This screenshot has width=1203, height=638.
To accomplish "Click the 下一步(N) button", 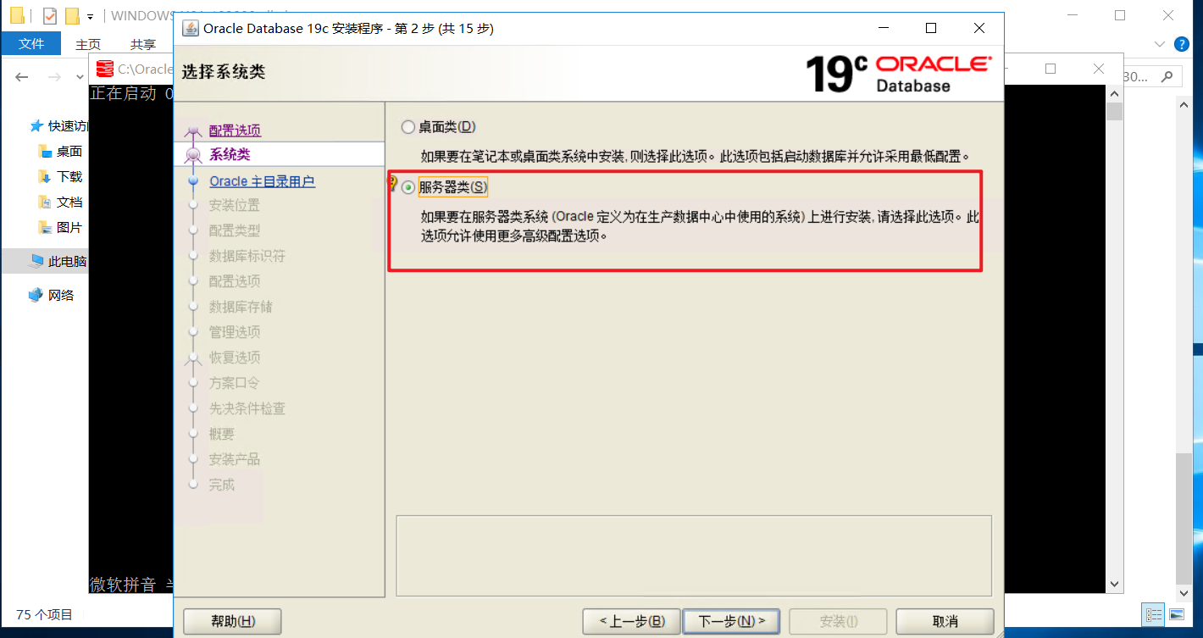I will click(731, 621).
